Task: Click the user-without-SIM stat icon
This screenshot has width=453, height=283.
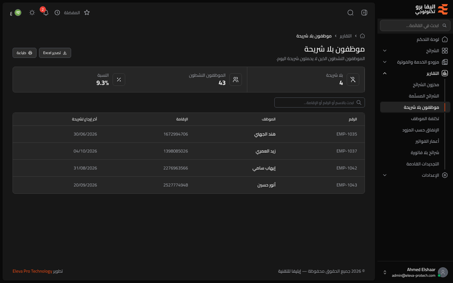Action: [x=353, y=80]
